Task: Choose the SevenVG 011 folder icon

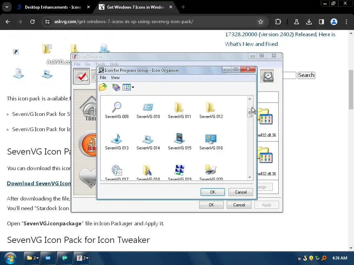Action: tap(179, 107)
